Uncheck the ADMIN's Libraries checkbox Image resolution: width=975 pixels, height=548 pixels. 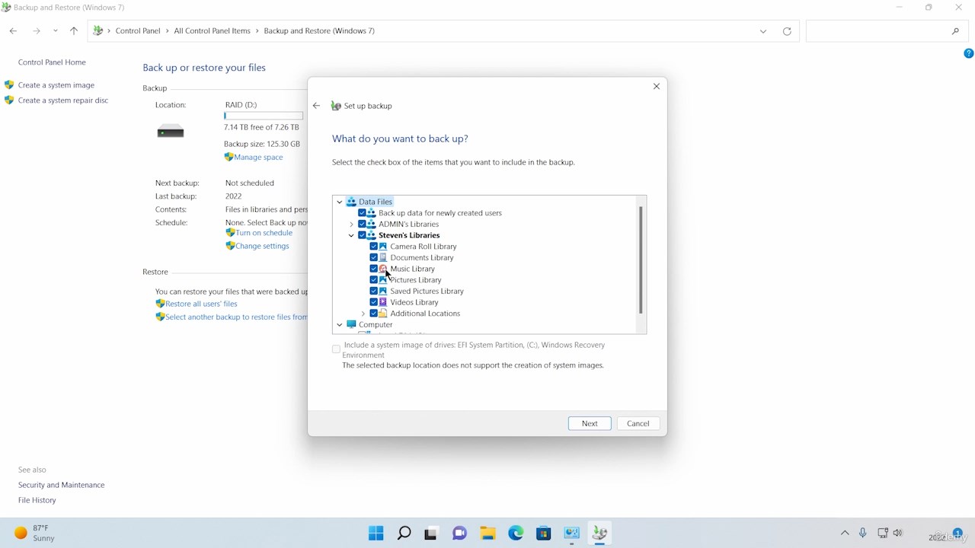click(x=362, y=224)
